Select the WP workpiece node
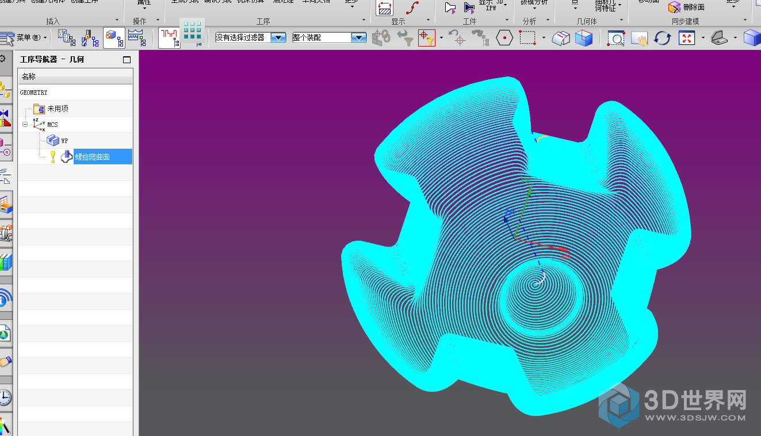The width and height of the screenshot is (761, 436). (58, 140)
